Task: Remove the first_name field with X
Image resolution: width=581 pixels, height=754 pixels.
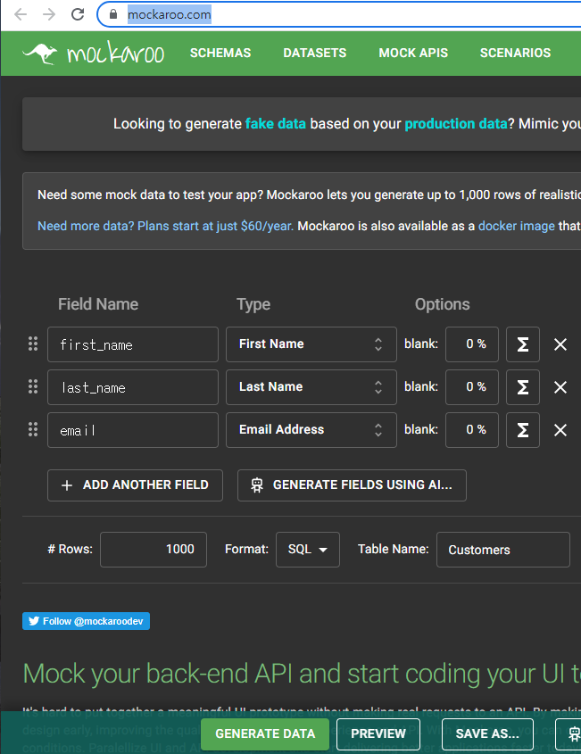Action: pos(560,344)
